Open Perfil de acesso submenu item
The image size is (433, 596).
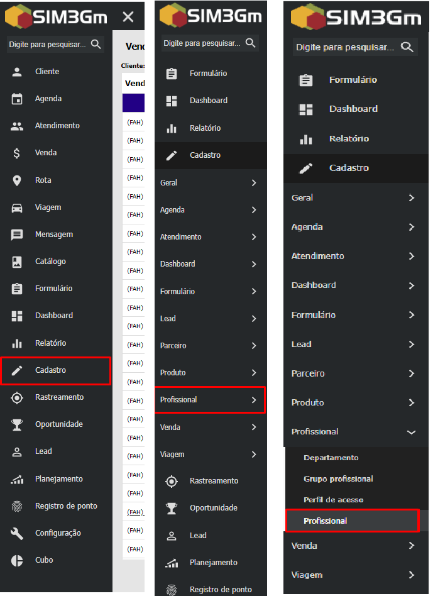[x=334, y=500]
